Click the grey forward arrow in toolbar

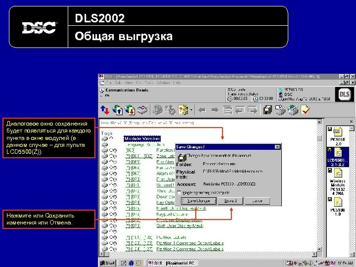(x=215, y=110)
